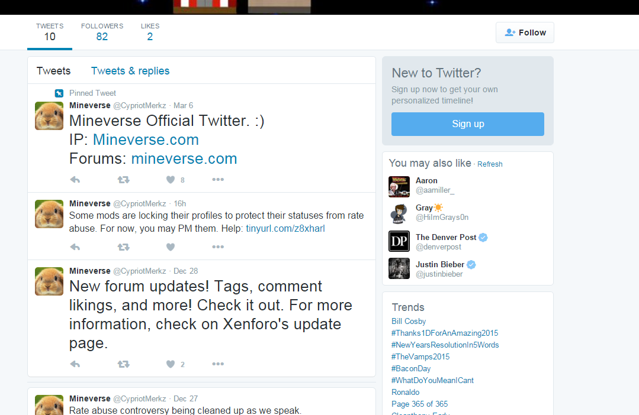Image resolution: width=639 pixels, height=415 pixels.
Task: Open the #BaconDay trend
Action: point(411,369)
